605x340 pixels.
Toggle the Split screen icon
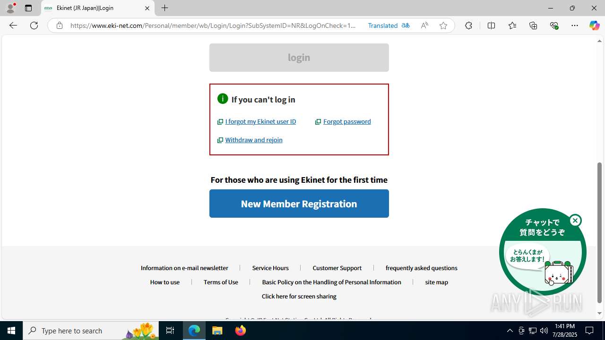491,25
